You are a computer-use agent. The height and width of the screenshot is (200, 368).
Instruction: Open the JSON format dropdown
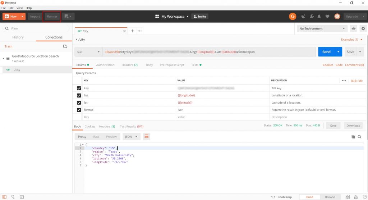point(131,137)
